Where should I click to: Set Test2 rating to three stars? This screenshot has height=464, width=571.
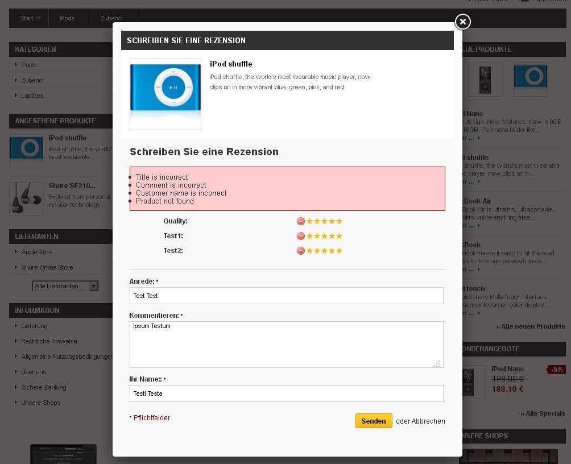click(325, 251)
